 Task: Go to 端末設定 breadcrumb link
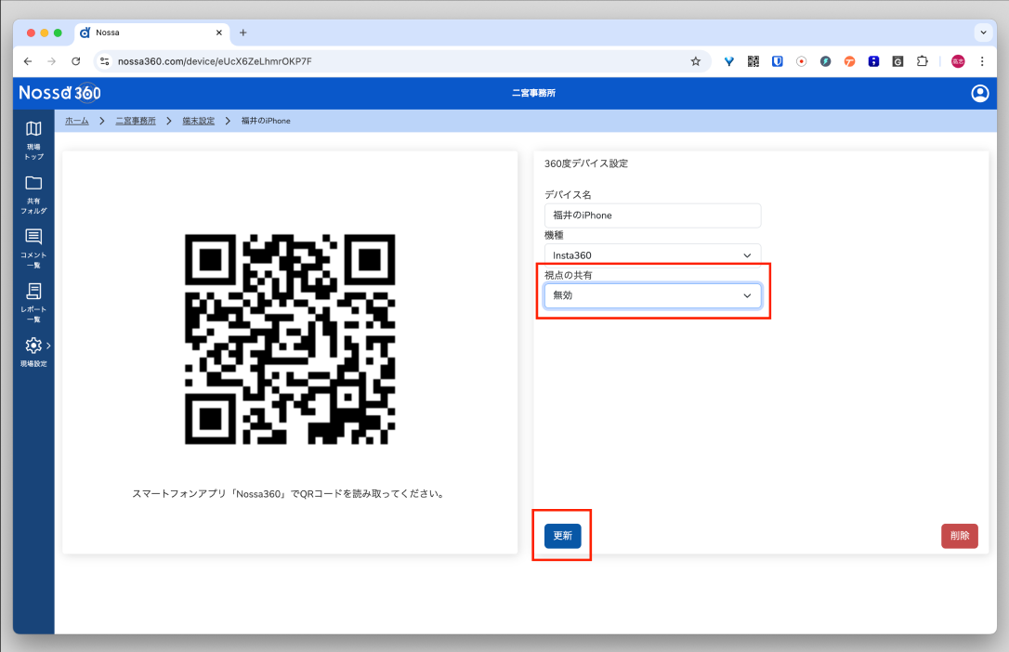click(x=198, y=121)
